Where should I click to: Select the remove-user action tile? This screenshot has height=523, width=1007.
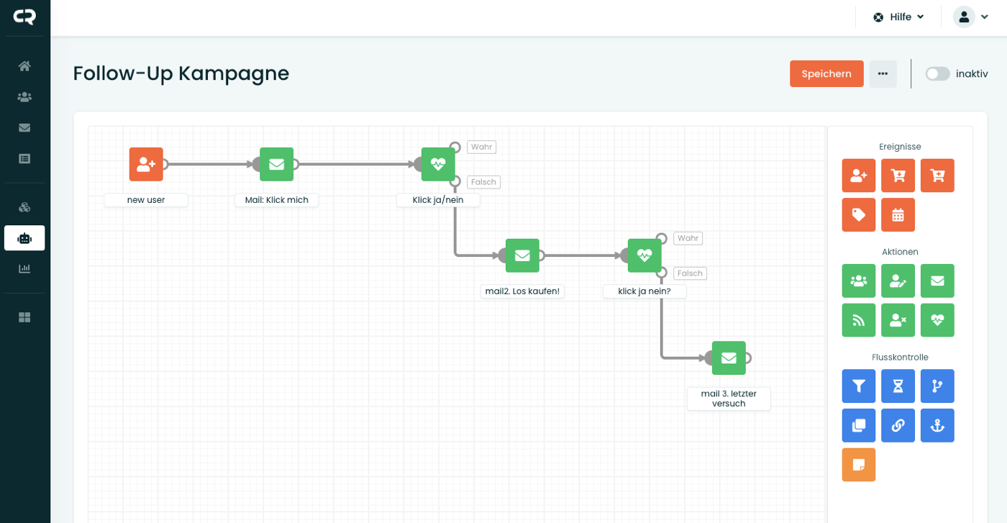click(898, 320)
